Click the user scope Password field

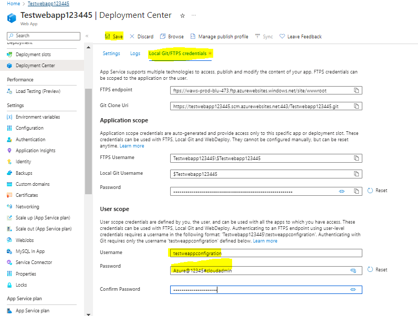click(266, 270)
